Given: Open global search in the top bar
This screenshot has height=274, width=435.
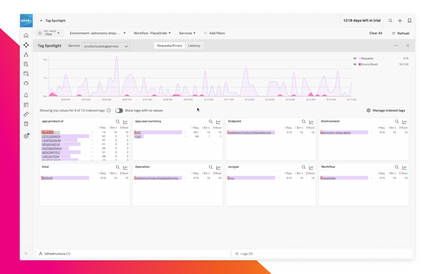Looking at the screenshot, I should coord(390,21).
